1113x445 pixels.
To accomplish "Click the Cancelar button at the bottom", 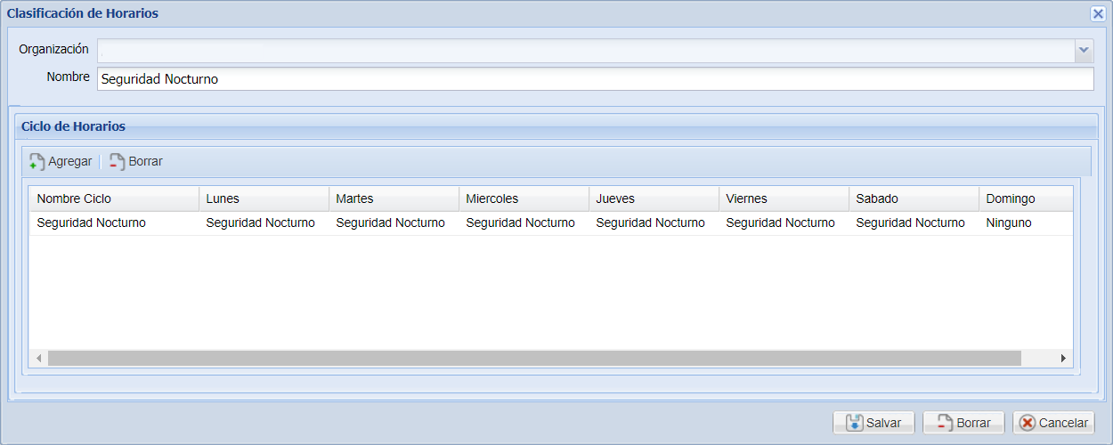I will (x=1053, y=423).
